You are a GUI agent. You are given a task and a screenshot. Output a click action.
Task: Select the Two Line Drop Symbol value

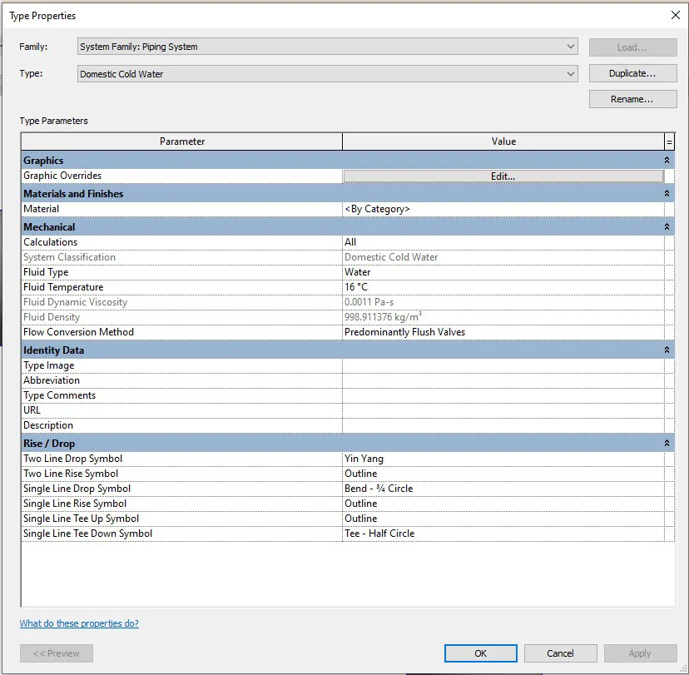click(503, 459)
